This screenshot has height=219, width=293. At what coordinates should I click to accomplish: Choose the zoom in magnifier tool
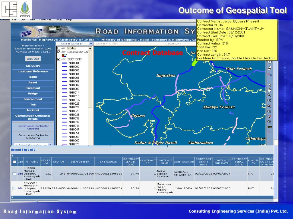click(270, 101)
